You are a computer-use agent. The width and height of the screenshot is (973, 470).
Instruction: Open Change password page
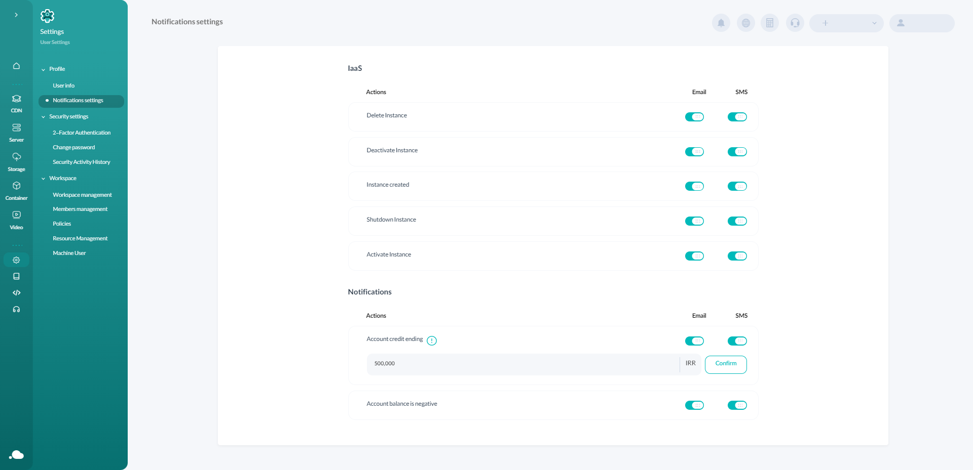coord(74,147)
